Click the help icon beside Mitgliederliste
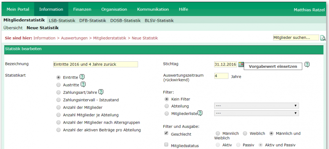Image resolution: width=329 pixels, height=149 pixels. tap(200, 113)
